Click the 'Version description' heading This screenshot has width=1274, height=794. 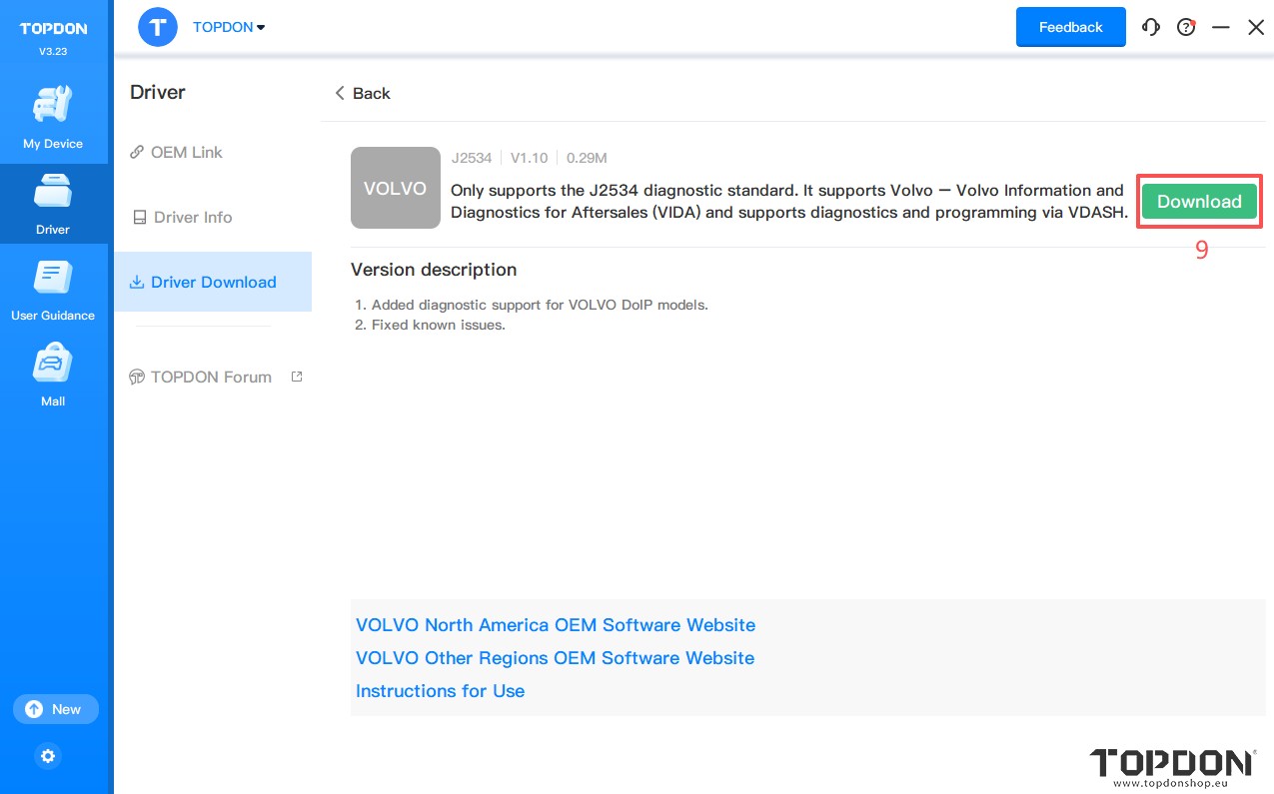point(434,270)
